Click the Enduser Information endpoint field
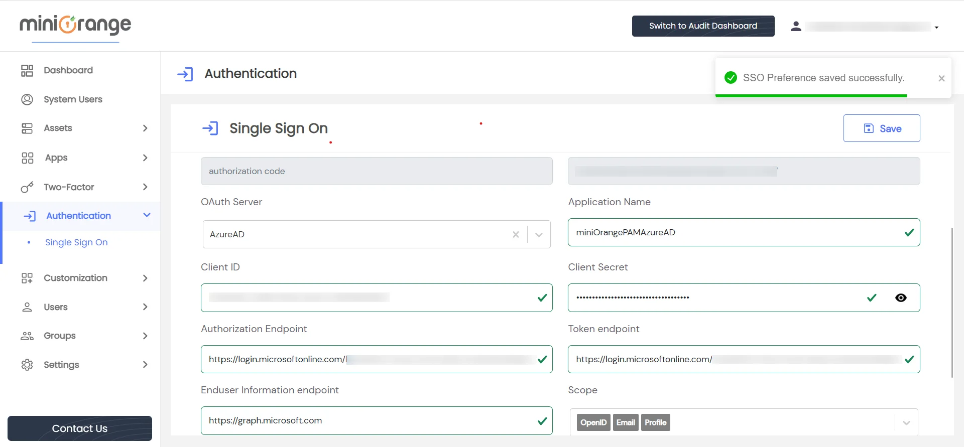The height and width of the screenshot is (447, 964). [377, 421]
